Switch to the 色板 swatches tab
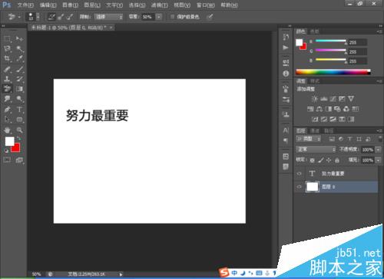This screenshot has width=384, height=279. [x=315, y=32]
